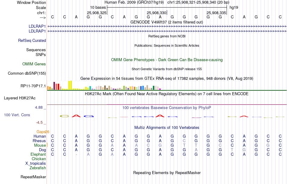Click the Layered H3K27Ac track label
This screenshot has height=184, width=287.
(20, 98)
